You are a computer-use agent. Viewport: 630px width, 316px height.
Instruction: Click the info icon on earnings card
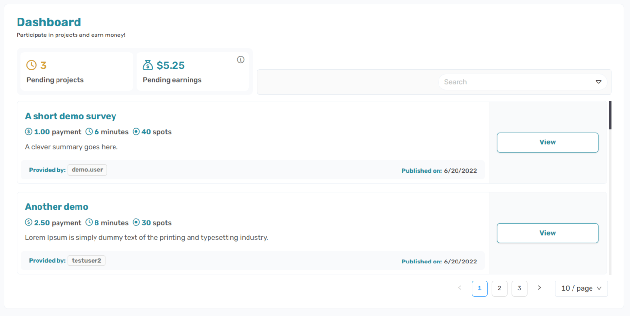point(240,60)
